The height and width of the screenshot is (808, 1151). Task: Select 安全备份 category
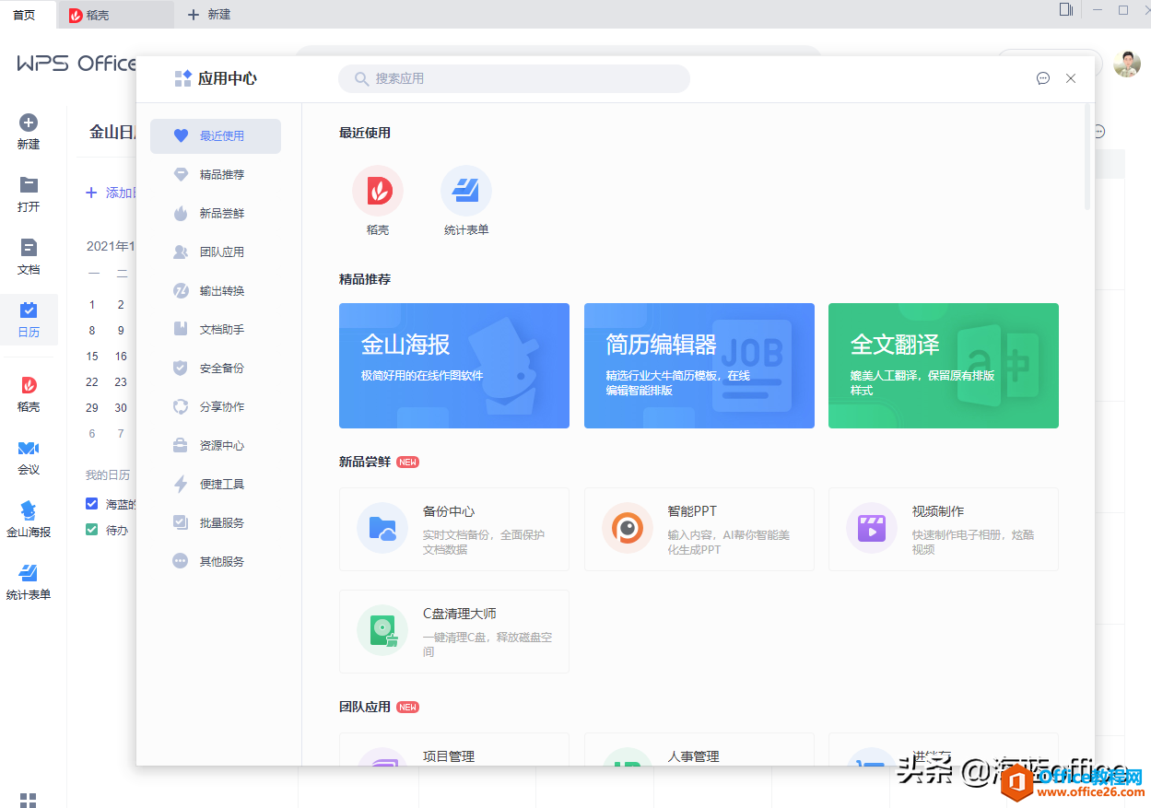(x=216, y=368)
